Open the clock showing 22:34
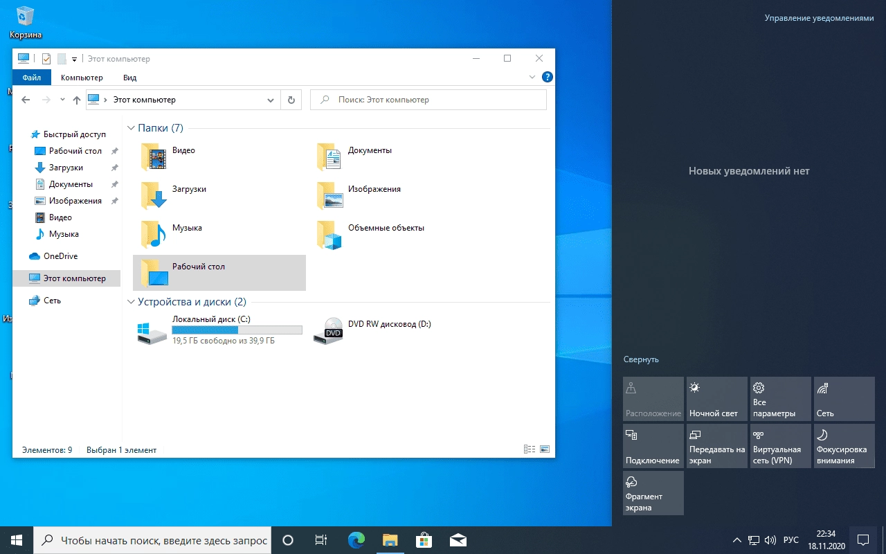Image resolution: width=886 pixels, height=554 pixels. pos(826,539)
